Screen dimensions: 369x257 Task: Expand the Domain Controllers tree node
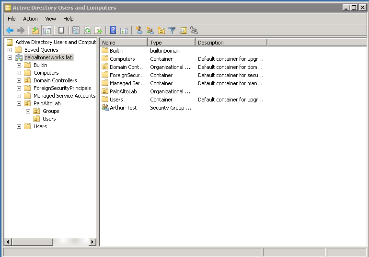pyautogui.click(x=19, y=80)
